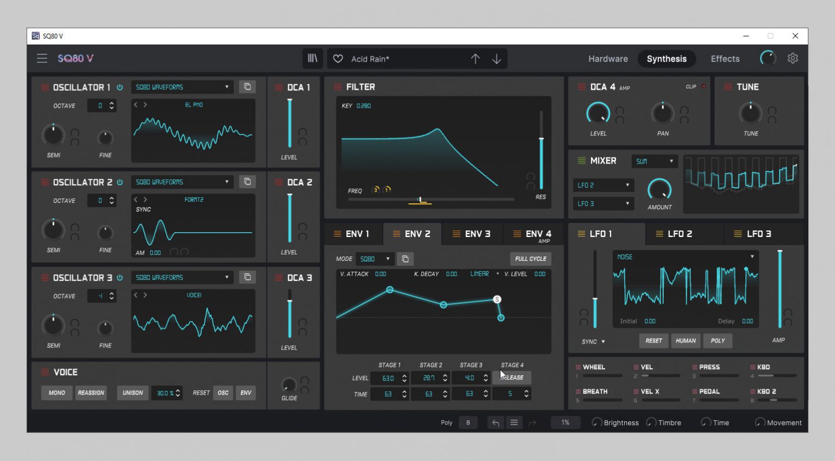Click the FULL CYCLE button in ENV 2
The width and height of the screenshot is (835, 461).
531,258
